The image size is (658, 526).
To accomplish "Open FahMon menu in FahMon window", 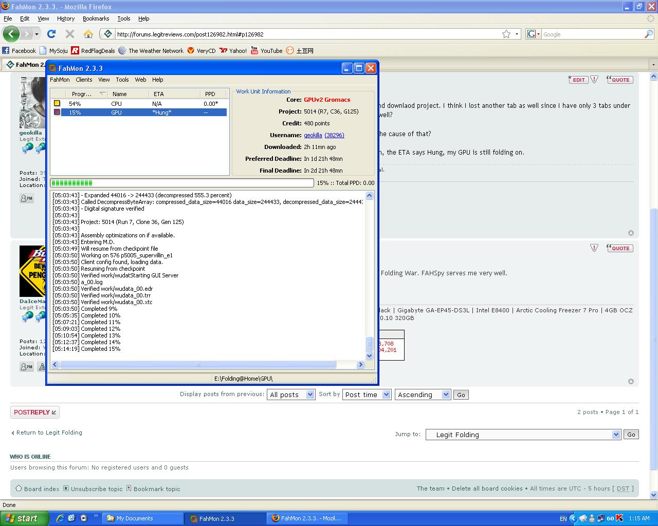I will pos(60,80).
